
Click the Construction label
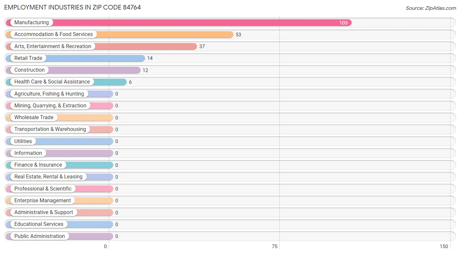29,70
